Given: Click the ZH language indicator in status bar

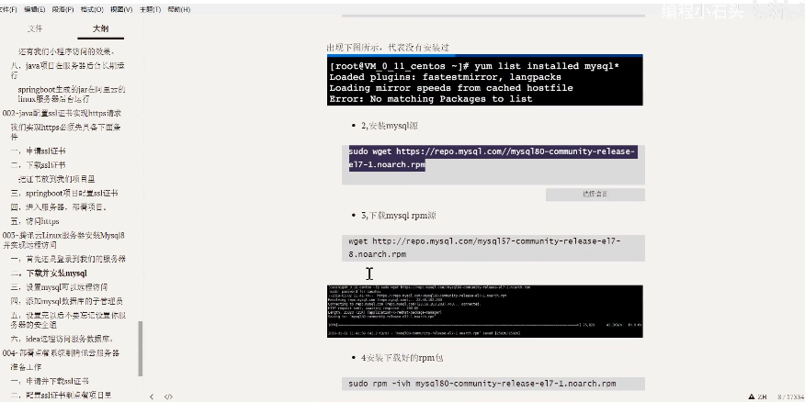Looking at the screenshot, I should pos(762,396).
